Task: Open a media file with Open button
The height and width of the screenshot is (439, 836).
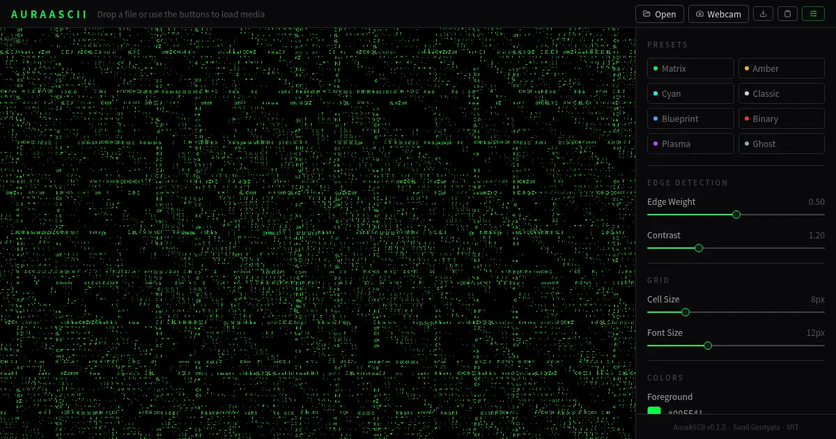Action: click(x=659, y=14)
